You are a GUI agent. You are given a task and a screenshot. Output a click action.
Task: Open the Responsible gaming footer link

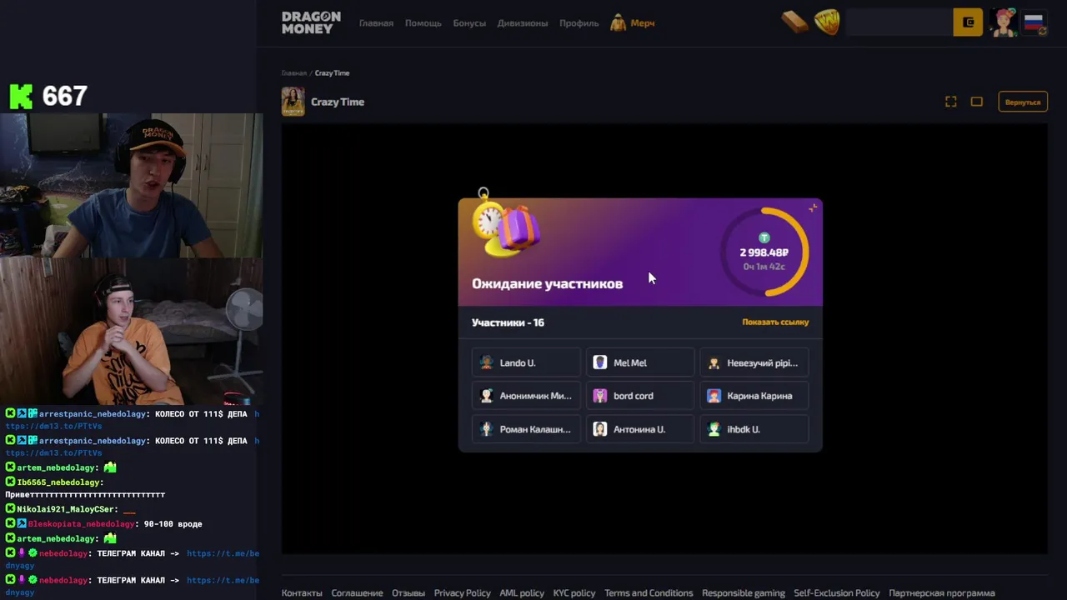(x=744, y=593)
